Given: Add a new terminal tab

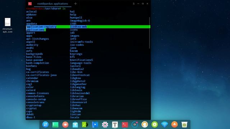Looking at the screenshot, I should point(75,4).
